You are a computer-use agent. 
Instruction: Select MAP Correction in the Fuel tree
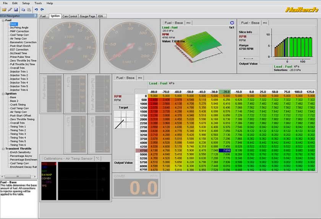click(x=19, y=31)
